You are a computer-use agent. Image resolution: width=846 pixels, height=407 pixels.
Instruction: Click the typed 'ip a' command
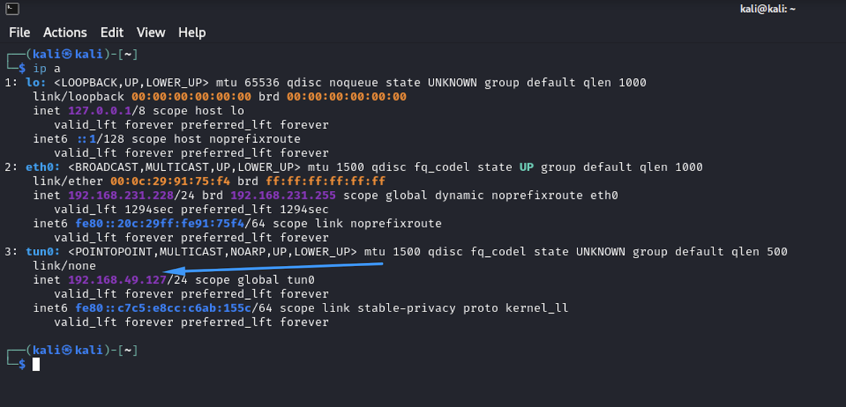coord(47,69)
